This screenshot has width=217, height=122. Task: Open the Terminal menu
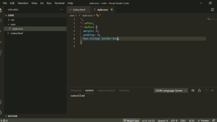(59, 3)
